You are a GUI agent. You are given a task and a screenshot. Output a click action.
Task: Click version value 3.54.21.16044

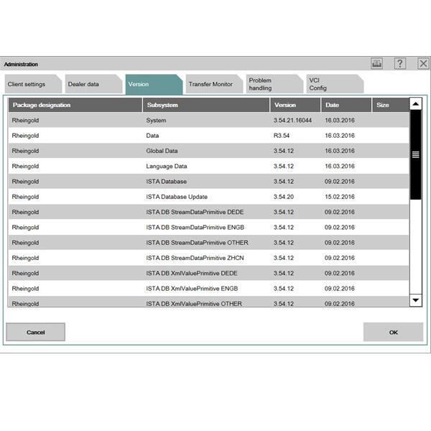click(x=292, y=121)
